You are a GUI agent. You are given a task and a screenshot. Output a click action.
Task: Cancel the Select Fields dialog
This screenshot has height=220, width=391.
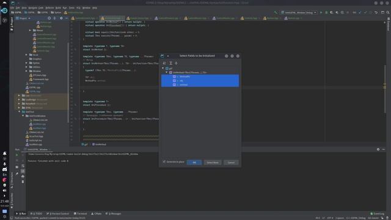click(x=231, y=163)
